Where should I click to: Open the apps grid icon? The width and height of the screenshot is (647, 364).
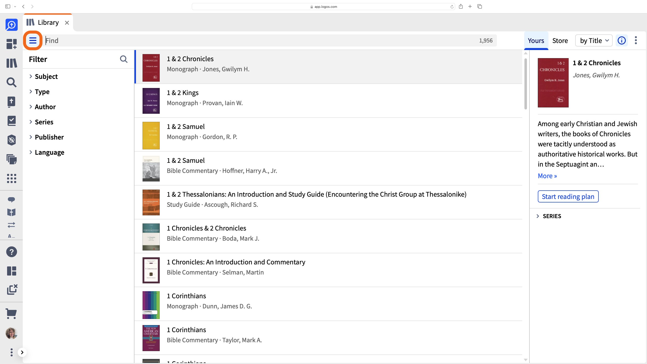[x=12, y=178]
